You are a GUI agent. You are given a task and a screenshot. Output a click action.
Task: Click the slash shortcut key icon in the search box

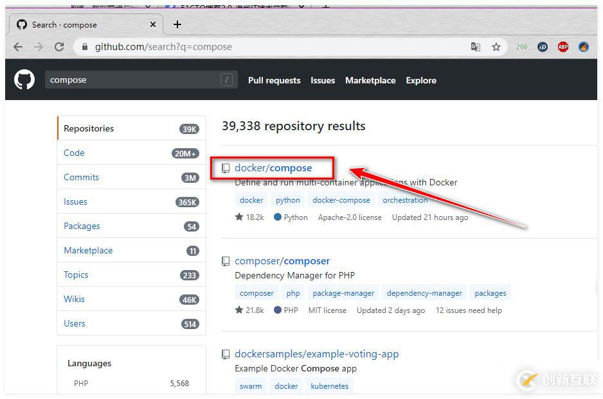[226, 80]
